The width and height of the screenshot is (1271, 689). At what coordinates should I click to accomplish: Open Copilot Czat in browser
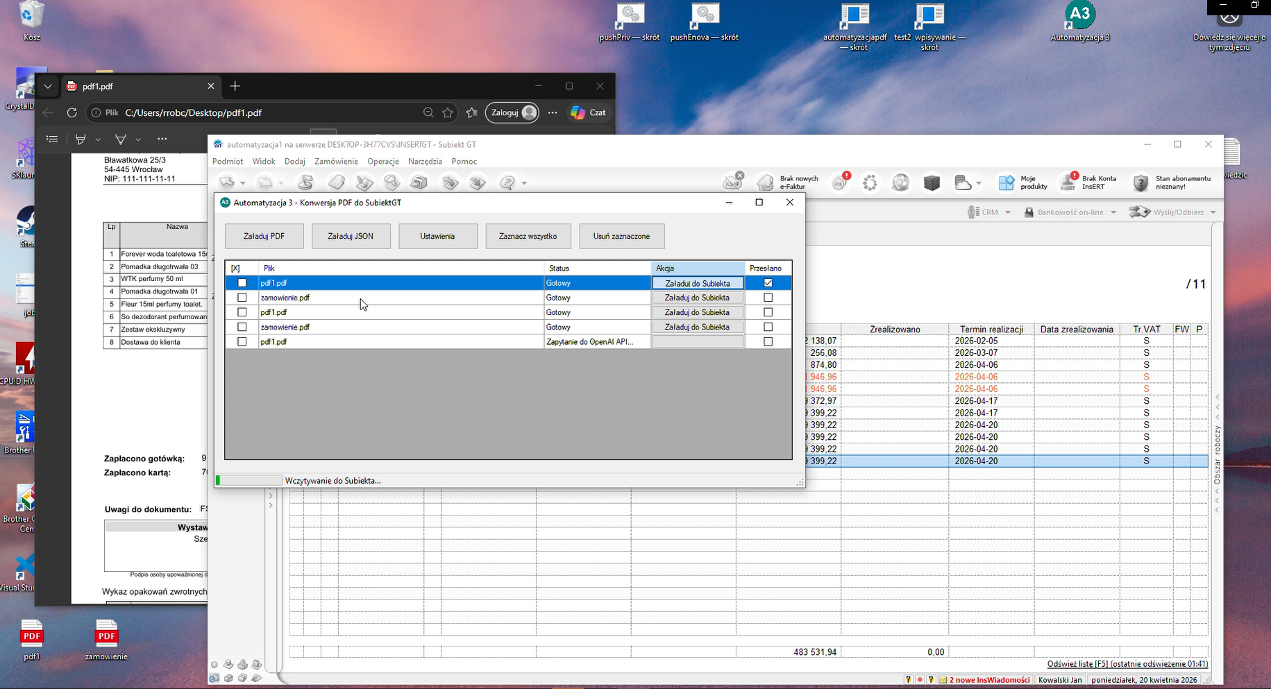(x=588, y=112)
